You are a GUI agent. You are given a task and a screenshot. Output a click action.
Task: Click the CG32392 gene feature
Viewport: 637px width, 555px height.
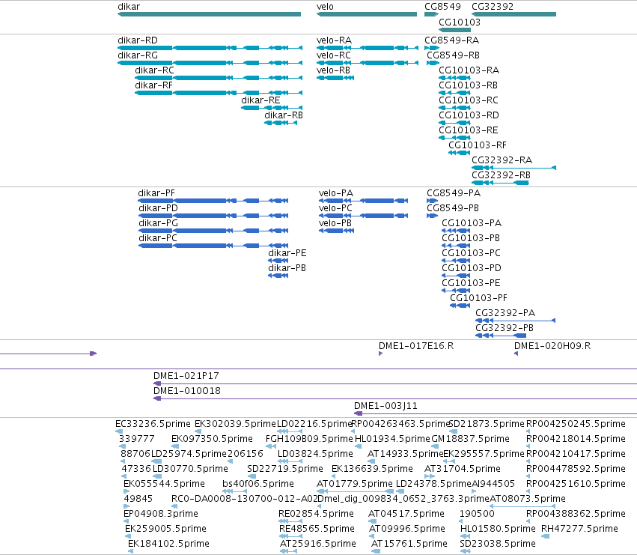[x=513, y=14]
